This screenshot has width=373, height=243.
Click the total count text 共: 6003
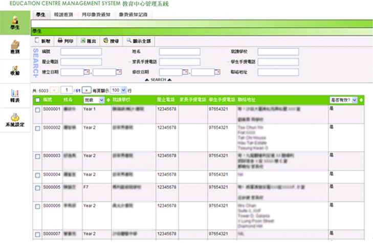pyautogui.click(x=40, y=91)
